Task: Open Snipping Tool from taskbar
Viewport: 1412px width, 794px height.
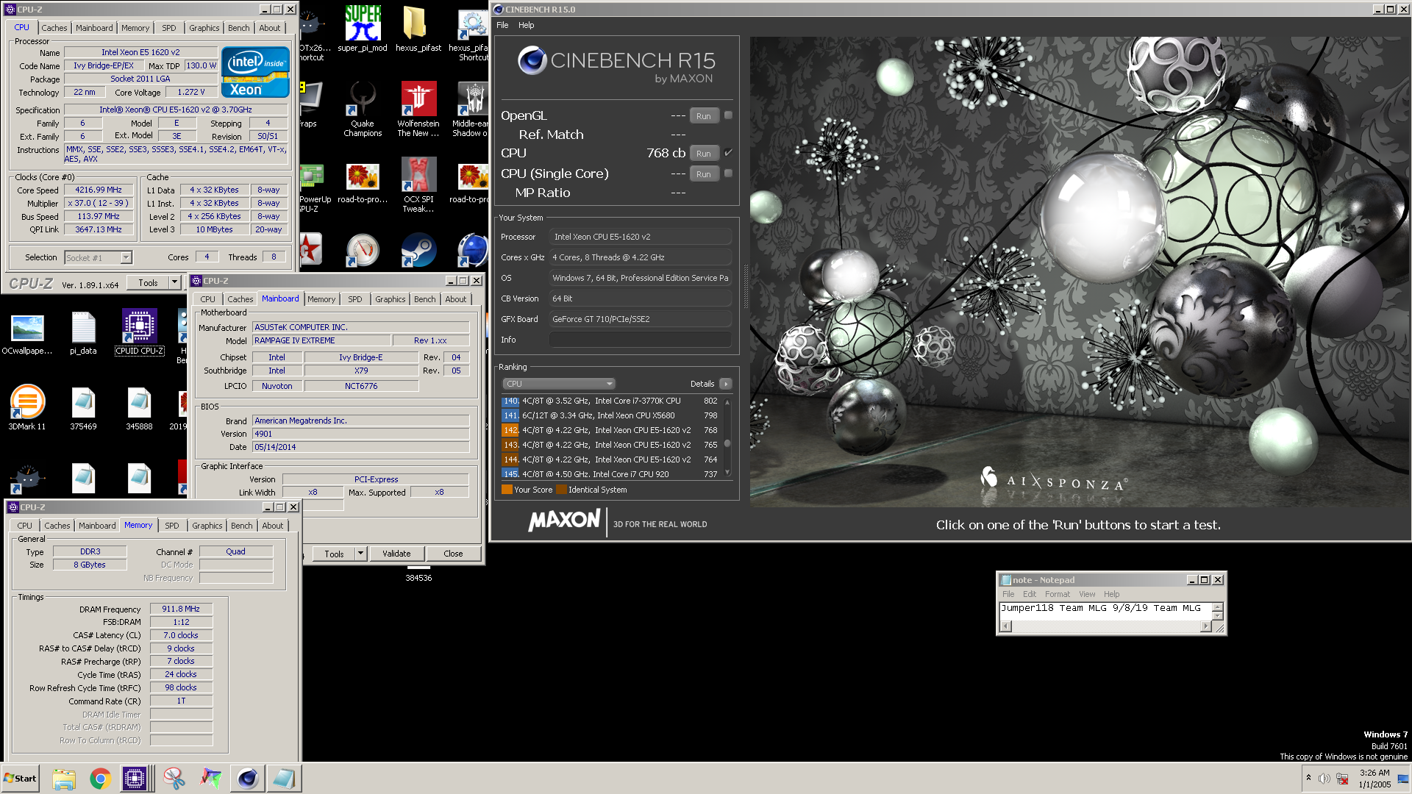Action: [174, 779]
